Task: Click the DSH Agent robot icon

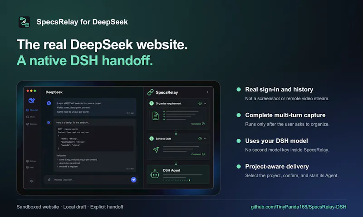Action: tap(155, 174)
